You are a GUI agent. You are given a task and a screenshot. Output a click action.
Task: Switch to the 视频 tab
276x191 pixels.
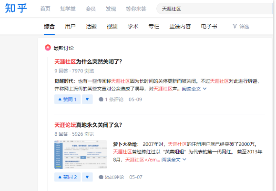[112, 27]
